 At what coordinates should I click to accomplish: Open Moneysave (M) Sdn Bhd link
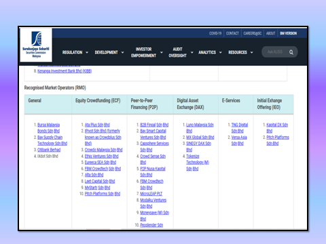pyautogui.click(x=155, y=216)
